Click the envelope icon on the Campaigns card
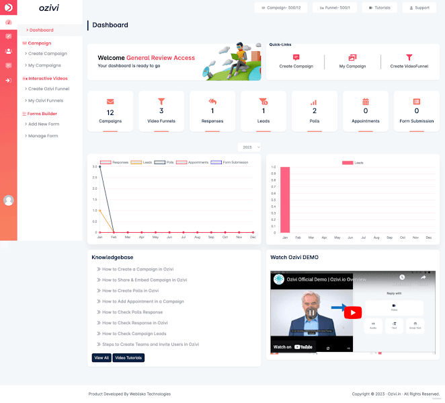 click(110, 102)
